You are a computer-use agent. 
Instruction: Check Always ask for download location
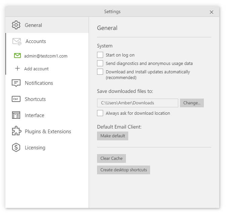pyautogui.click(x=100, y=113)
